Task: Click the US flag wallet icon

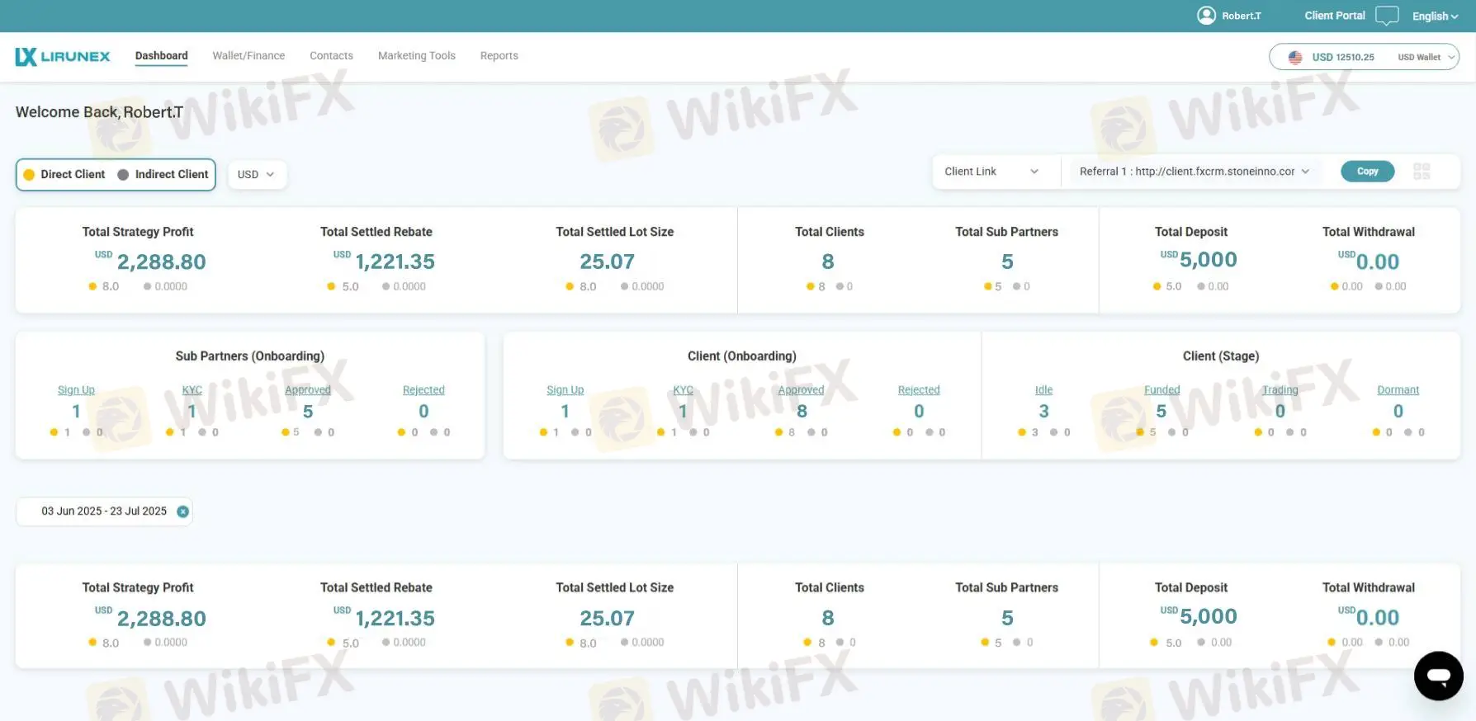Action: click(x=1294, y=57)
